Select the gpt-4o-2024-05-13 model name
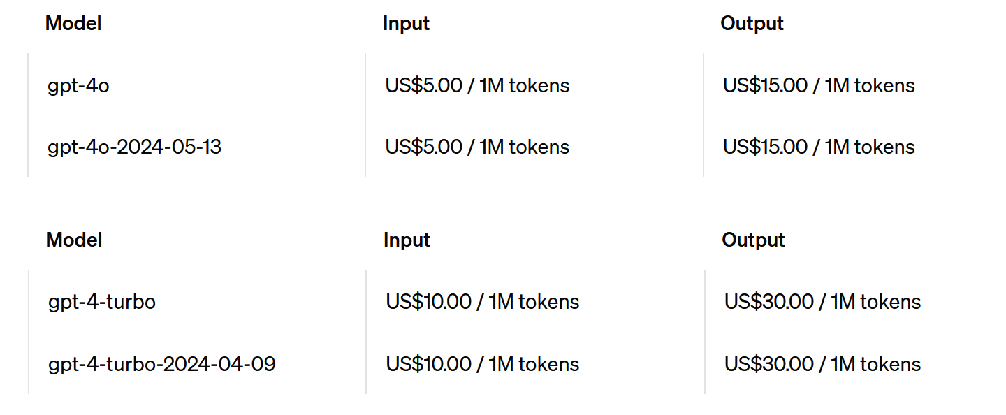1006x415 pixels. [x=134, y=147]
